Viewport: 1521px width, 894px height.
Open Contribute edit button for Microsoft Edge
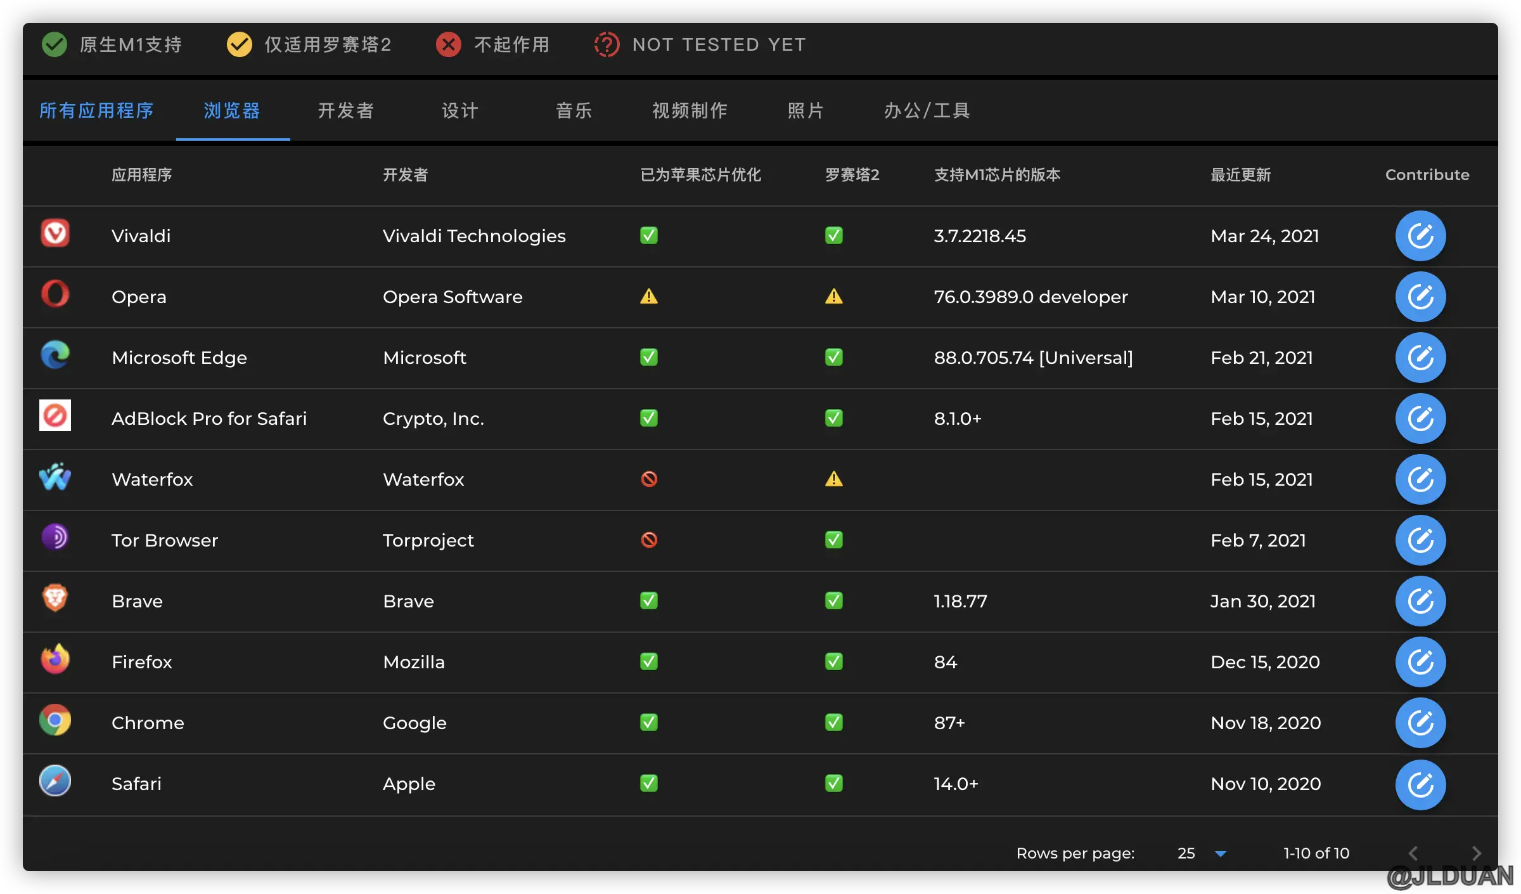tap(1420, 358)
